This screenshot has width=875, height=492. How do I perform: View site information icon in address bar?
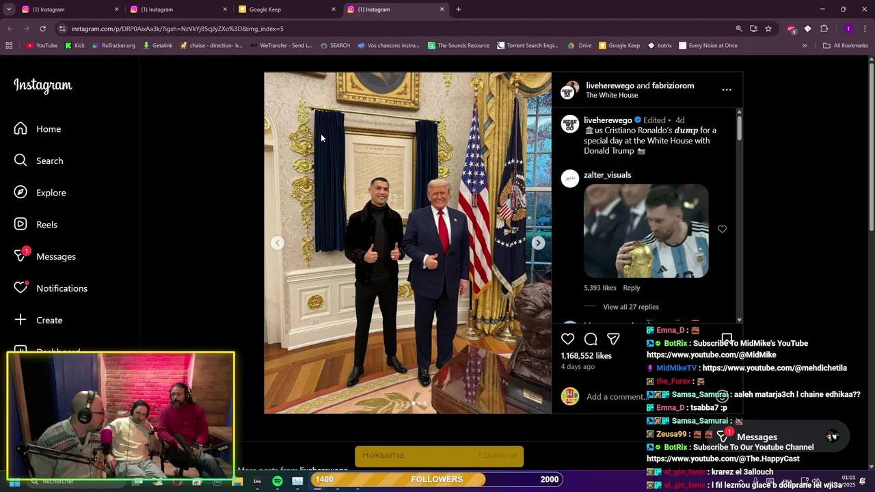pos(62,29)
